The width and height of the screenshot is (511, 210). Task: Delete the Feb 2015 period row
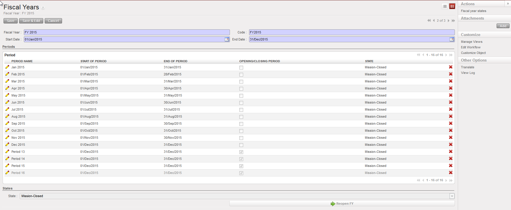450,74
